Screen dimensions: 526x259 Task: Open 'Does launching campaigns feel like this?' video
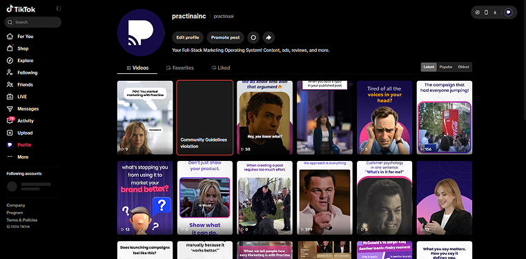[x=145, y=250]
